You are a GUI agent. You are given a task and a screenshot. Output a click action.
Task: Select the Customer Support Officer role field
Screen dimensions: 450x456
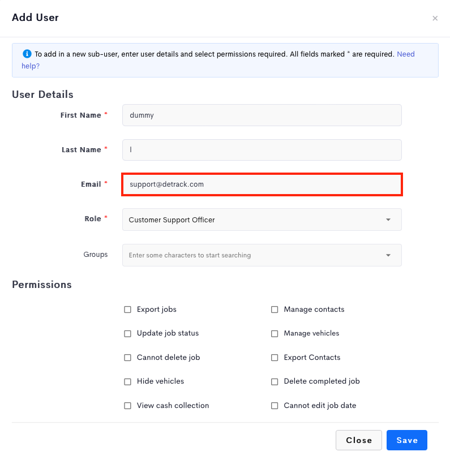click(x=262, y=220)
